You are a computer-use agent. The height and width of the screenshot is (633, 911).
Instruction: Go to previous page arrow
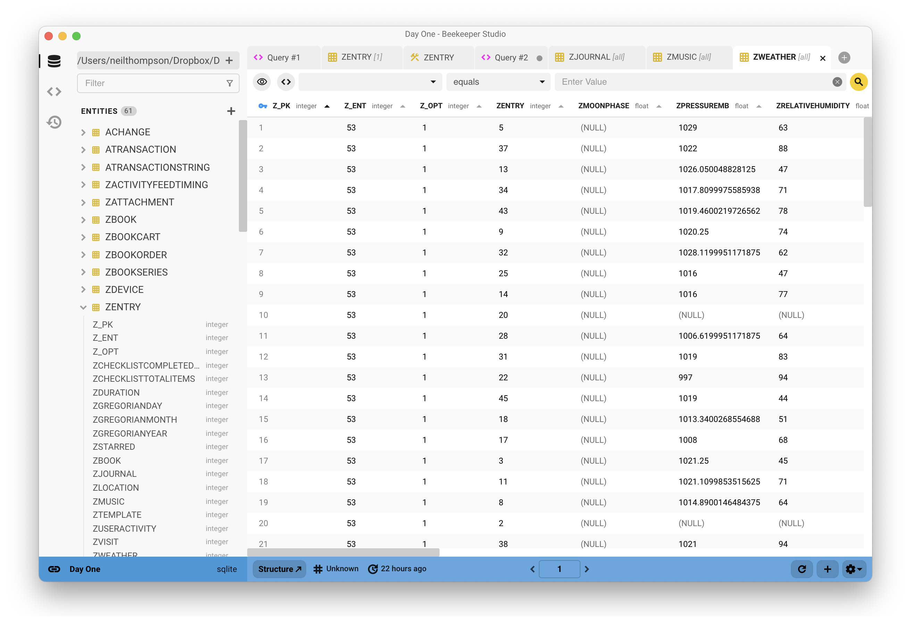[x=533, y=569]
